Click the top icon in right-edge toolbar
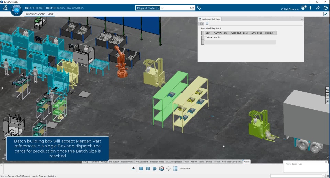 pos(327,90)
